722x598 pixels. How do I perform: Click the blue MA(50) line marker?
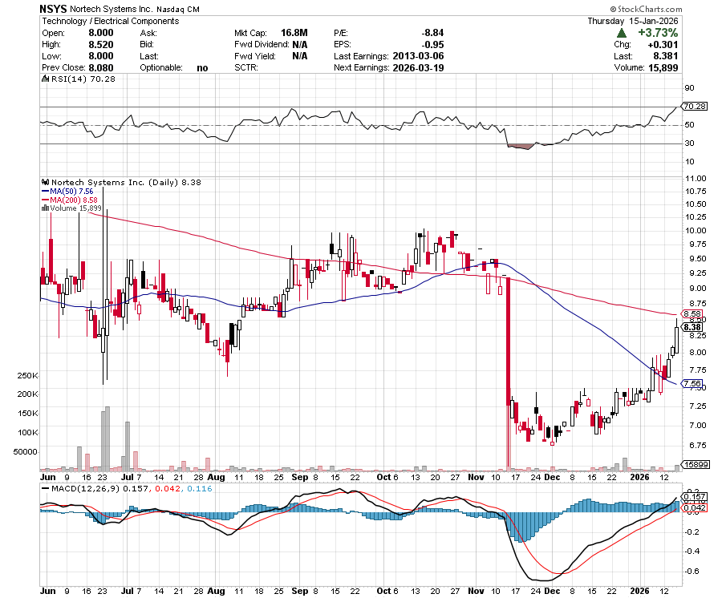[x=47, y=192]
